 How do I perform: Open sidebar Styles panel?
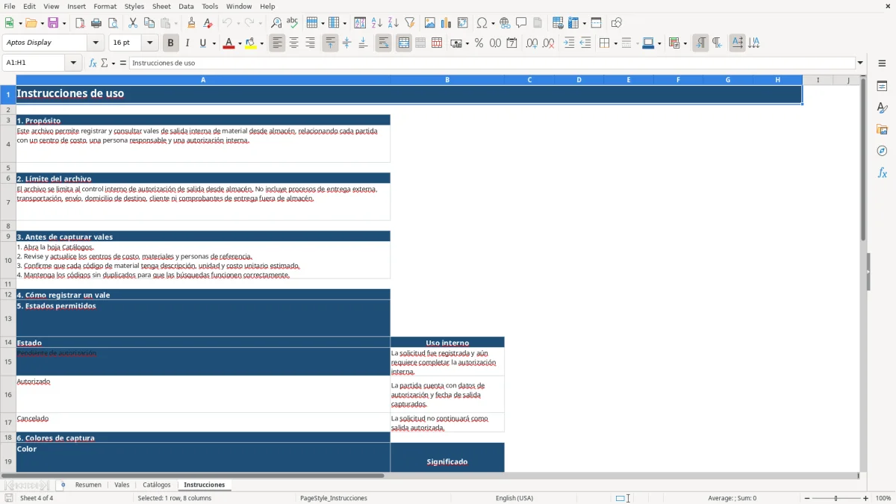click(882, 108)
